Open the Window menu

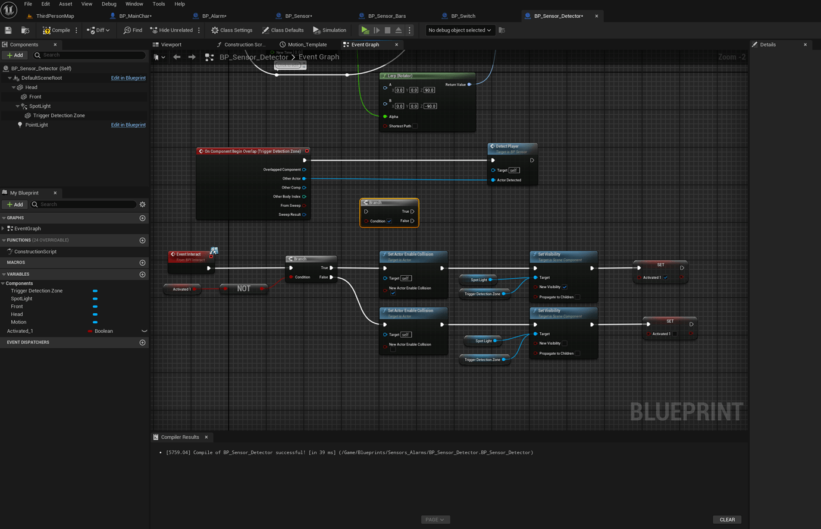(x=134, y=4)
